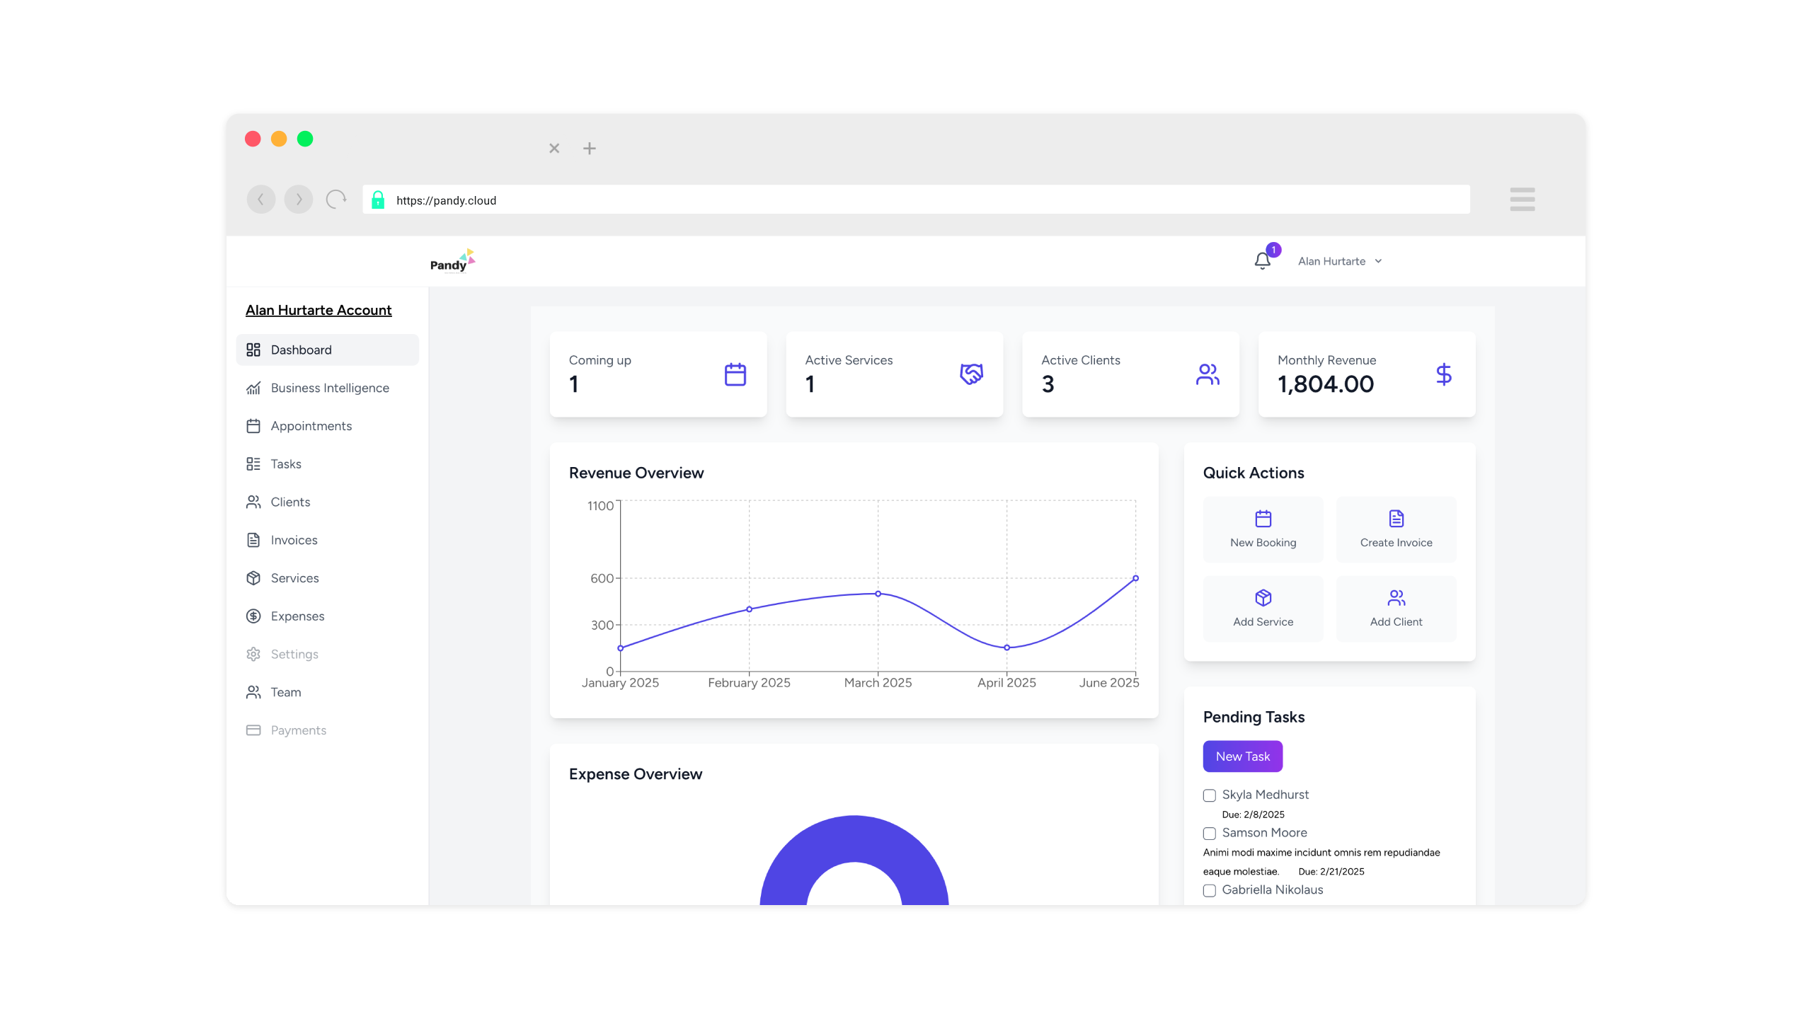The image size is (1812, 1019).
Task: Open Expenses in sidebar
Action: (x=297, y=616)
